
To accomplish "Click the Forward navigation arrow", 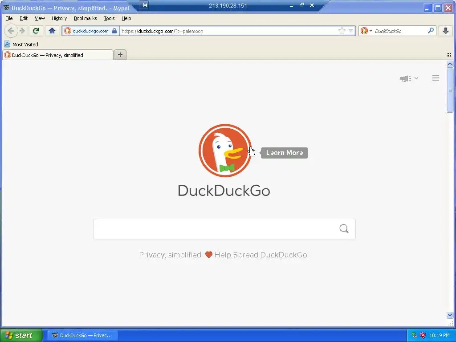I will tap(22, 31).
